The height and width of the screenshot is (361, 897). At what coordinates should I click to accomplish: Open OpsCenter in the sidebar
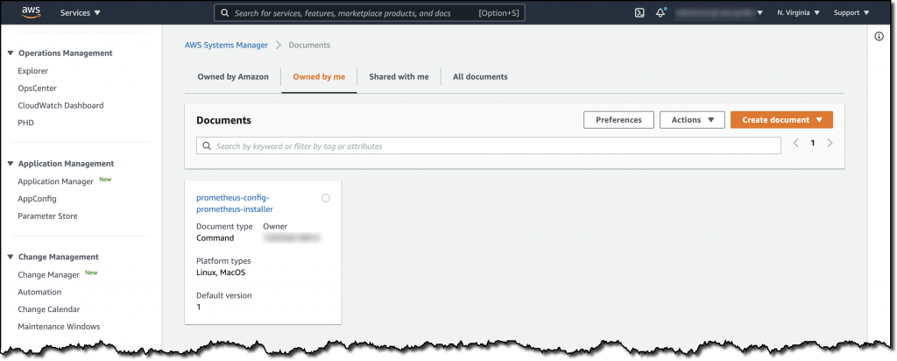[37, 88]
